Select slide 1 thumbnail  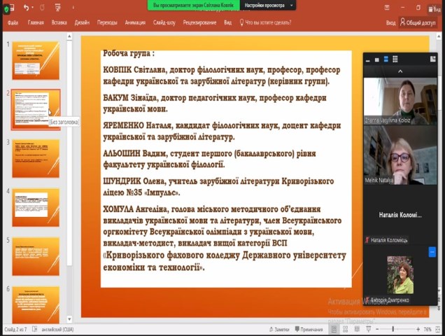coord(36,60)
